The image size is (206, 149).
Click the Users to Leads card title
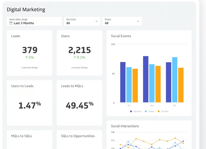tap(22, 86)
